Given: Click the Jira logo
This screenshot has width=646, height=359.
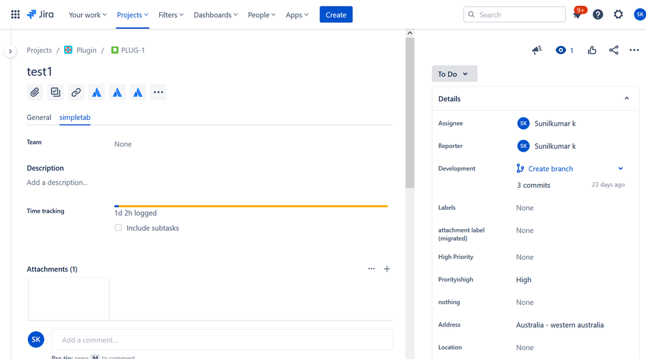Looking at the screenshot, I should point(40,15).
